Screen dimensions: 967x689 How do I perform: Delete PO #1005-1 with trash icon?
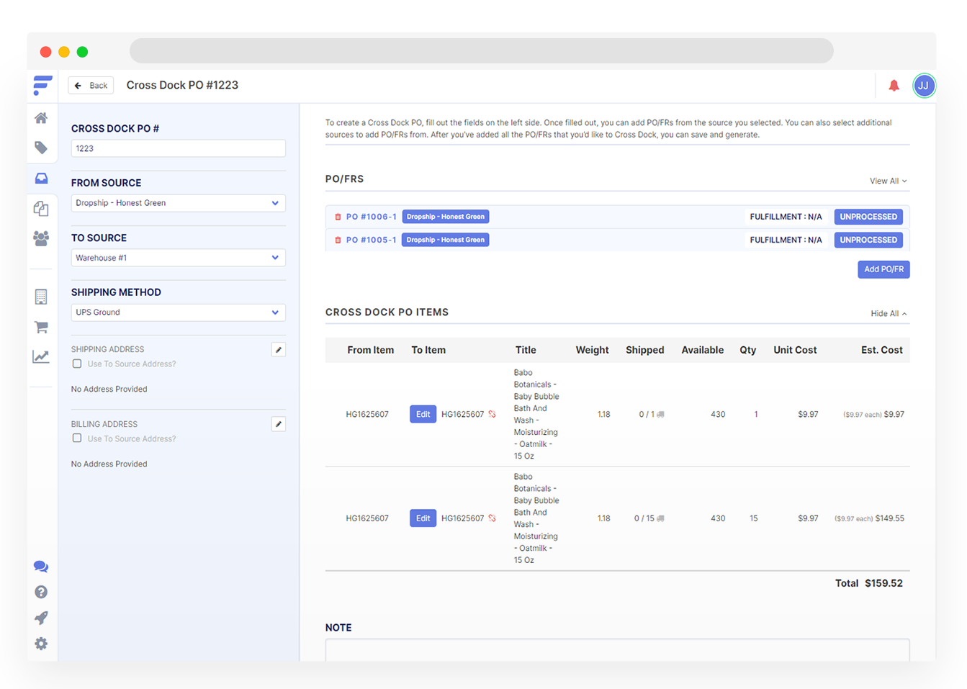tap(338, 240)
